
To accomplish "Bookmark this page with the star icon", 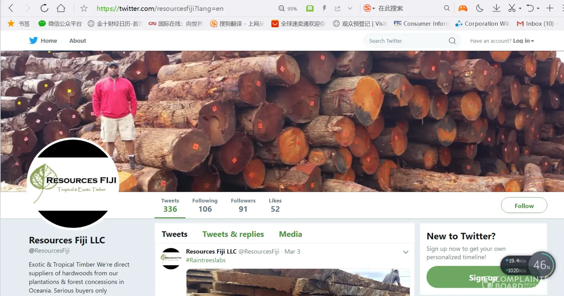I will tap(84, 8).
